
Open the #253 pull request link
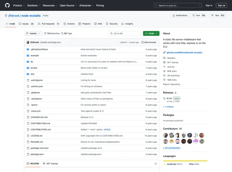[x=107, y=130]
